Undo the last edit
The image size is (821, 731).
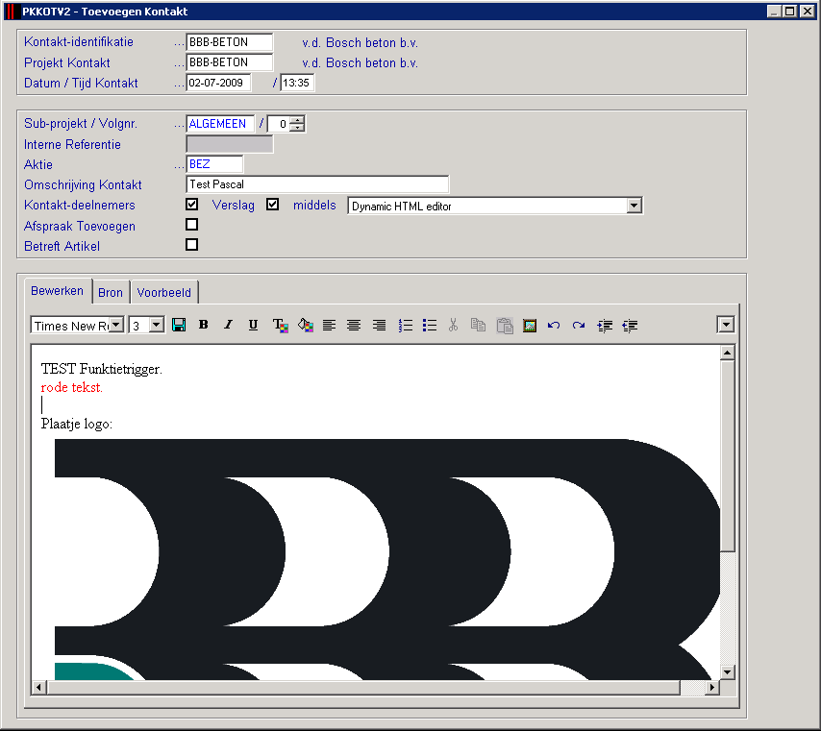[x=554, y=325]
